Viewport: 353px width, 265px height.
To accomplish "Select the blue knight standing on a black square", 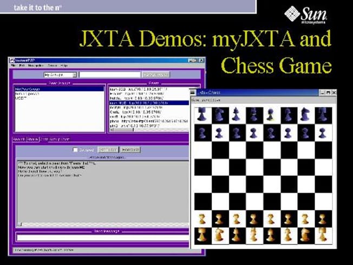I will [x=219, y=115].
